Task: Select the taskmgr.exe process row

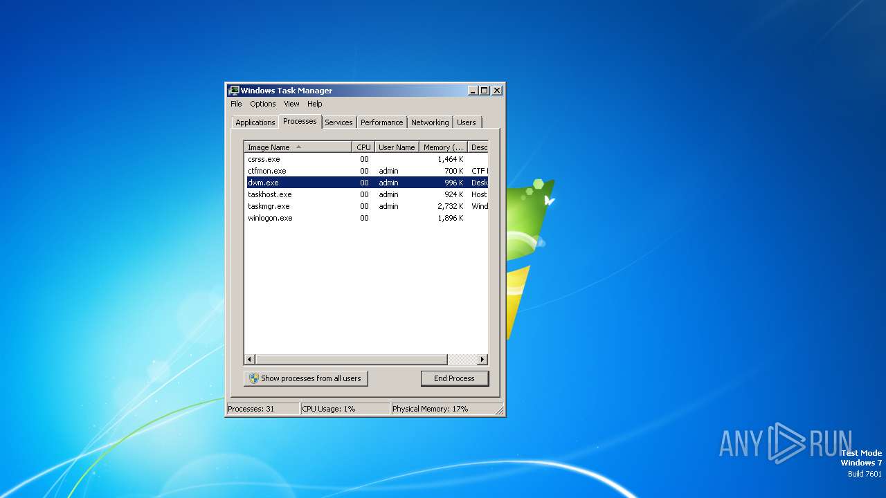Action: tap(367, 206)
